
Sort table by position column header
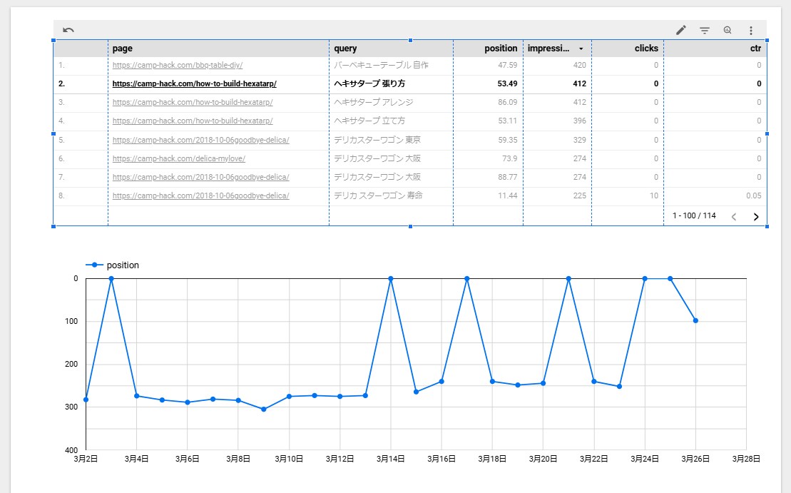tap(501, 49)
